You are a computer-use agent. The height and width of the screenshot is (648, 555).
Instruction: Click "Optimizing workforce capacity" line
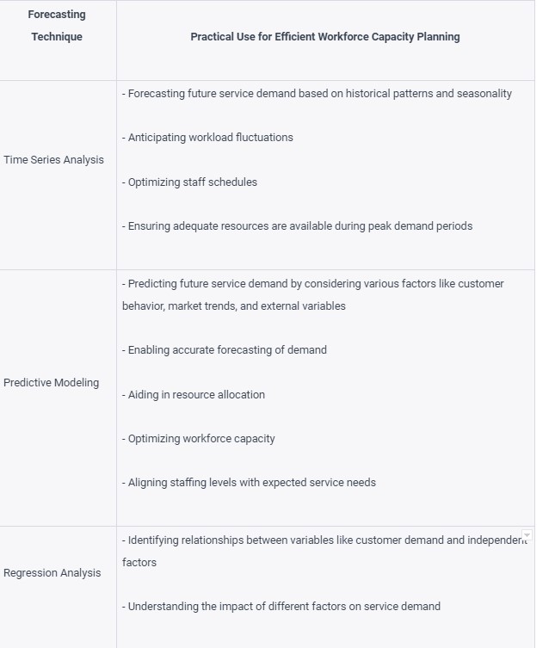tap(199, 439)
